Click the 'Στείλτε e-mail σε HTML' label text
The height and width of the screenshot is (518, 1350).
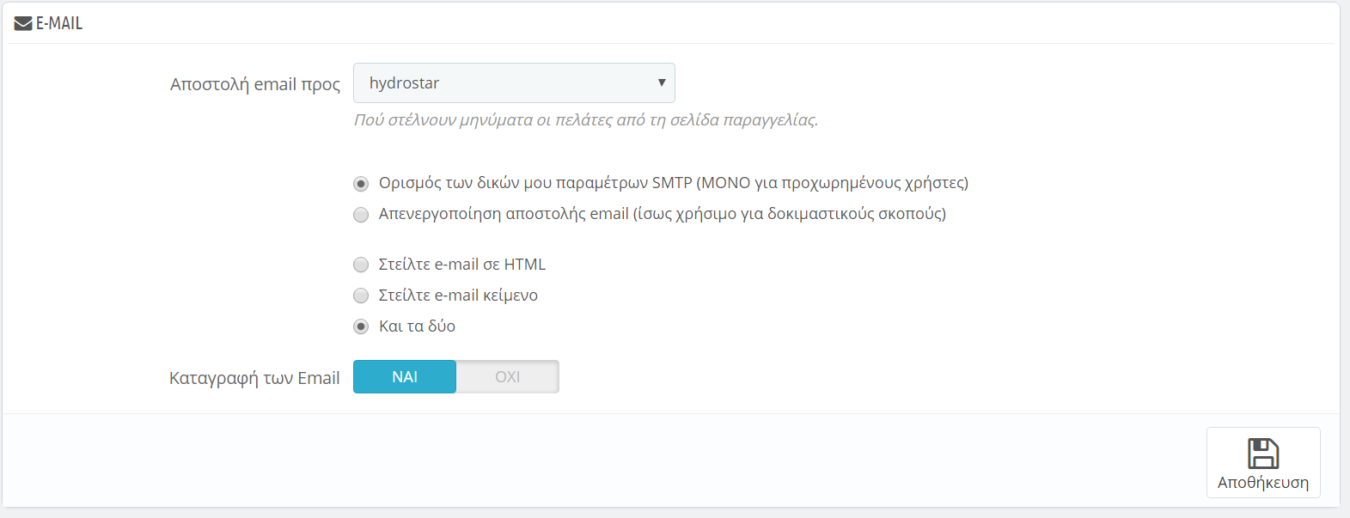(462, 265)
